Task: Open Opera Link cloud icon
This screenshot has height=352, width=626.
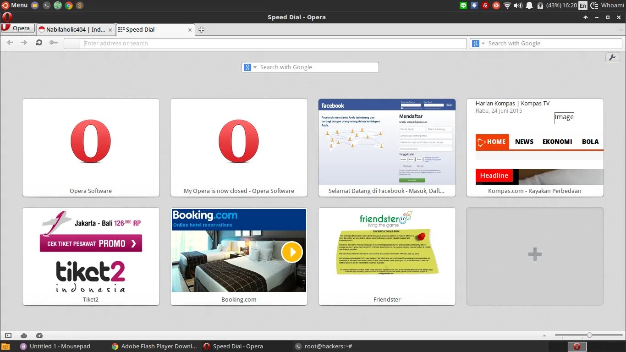Action: [x=24, y=335]
